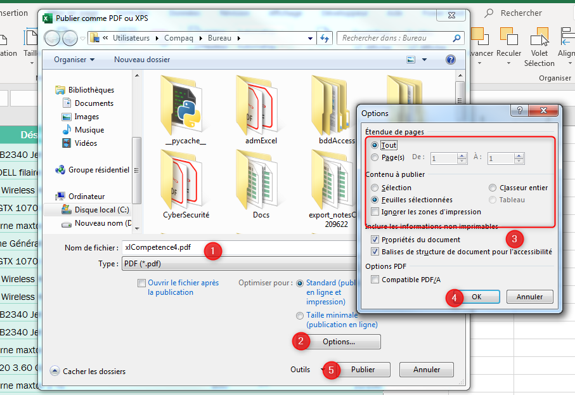Open the Organiser dropdown menu
575x395 pixels.
[x=74, y=60]
